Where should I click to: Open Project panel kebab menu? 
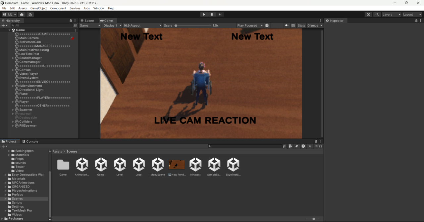[320, 141]
